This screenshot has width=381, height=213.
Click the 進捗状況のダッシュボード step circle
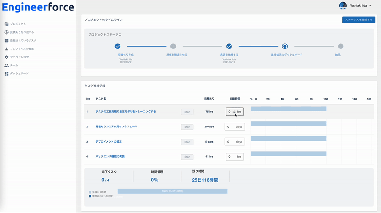(285, 46)
